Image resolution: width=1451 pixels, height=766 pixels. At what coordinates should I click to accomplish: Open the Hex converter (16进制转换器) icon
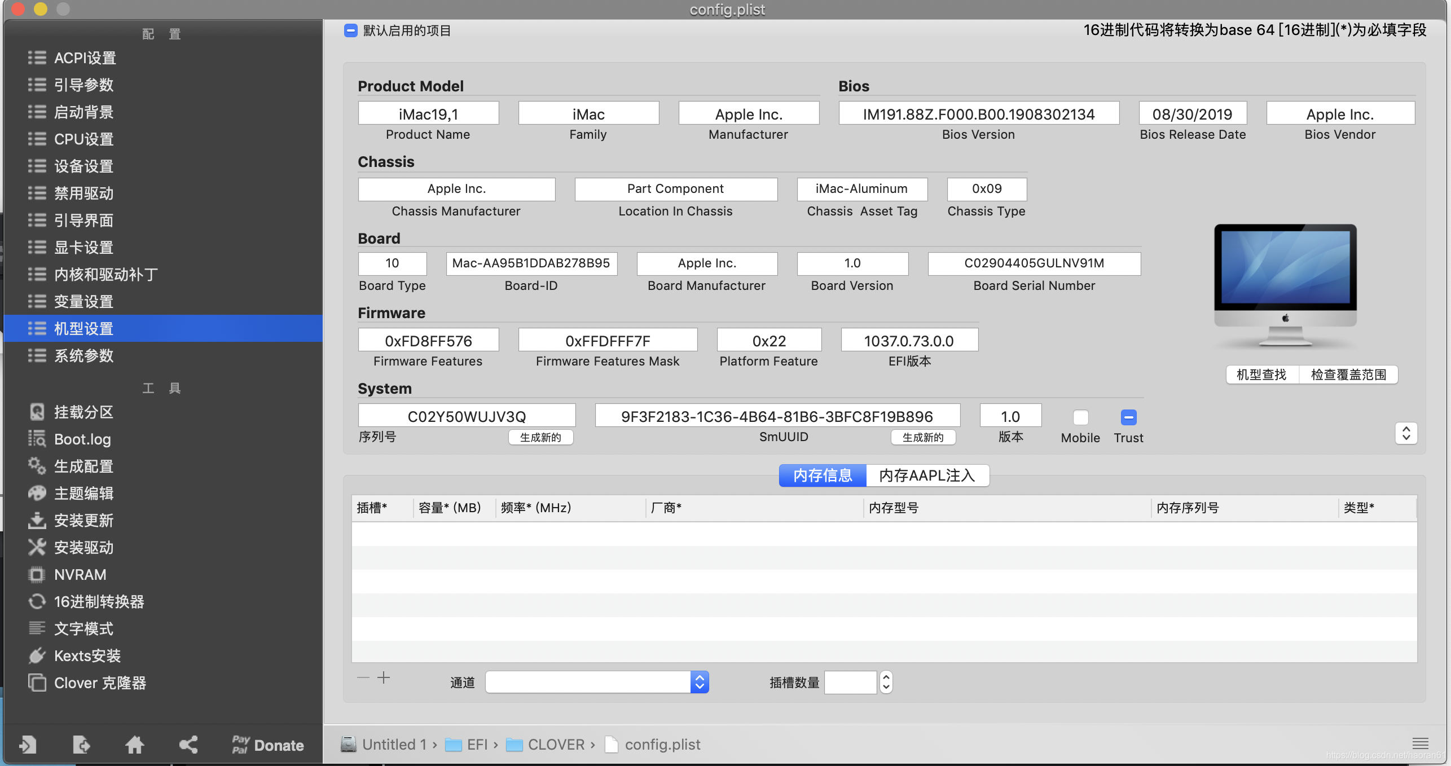click(37, 601)
